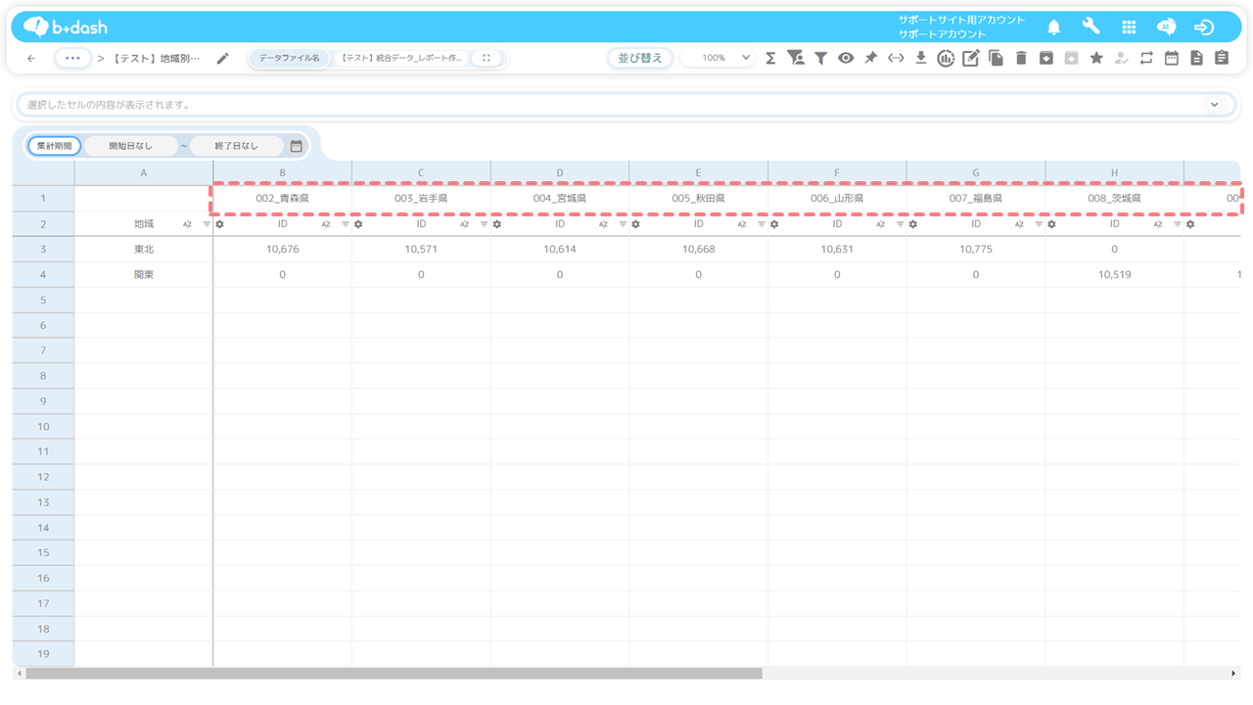Click the sigma aggregate icon
Screen dimensions: 1253x705
point(770,59)
